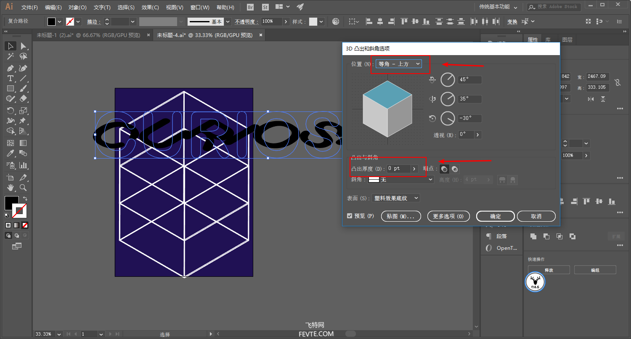Set paint mode to None
The image size is (631, 339).
click(x=25, y=225)
